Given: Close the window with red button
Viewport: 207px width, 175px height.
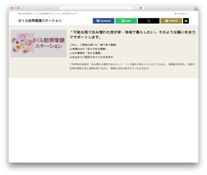Looking at the screenshot, I should (x=12, y=8).
